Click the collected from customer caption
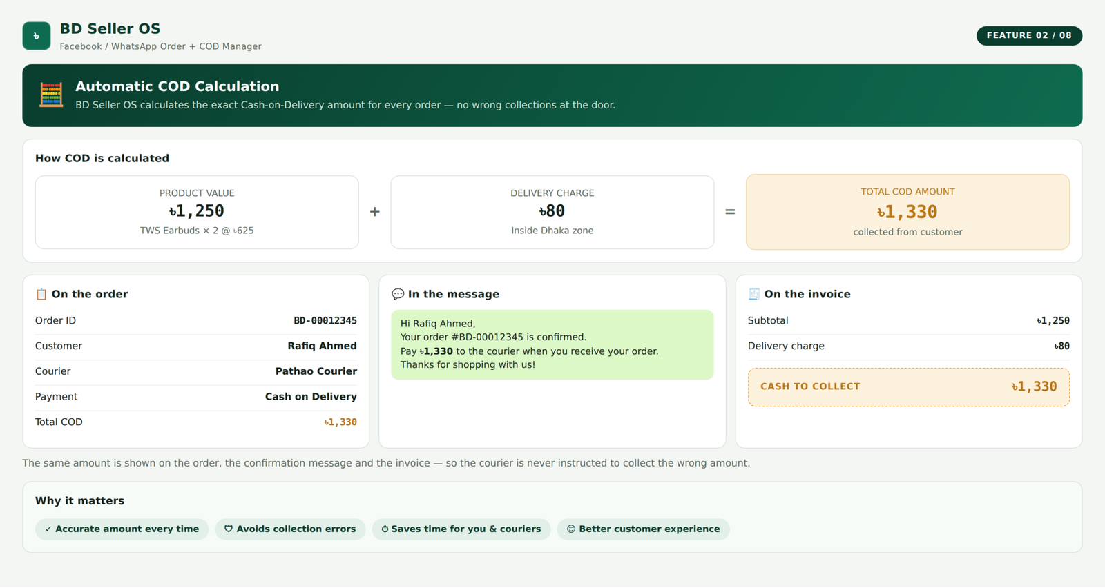 click(907, 232)
